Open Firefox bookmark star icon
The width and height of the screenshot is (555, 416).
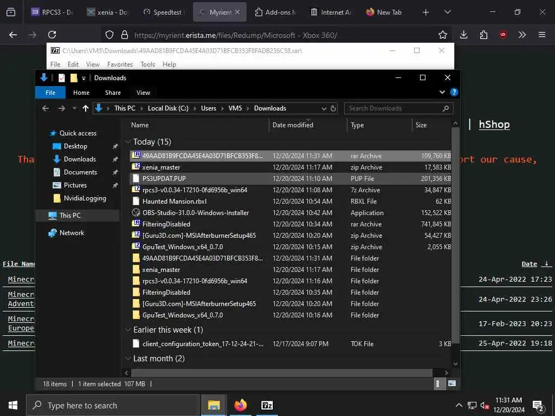pyautogui.click(x=442, y=35)
